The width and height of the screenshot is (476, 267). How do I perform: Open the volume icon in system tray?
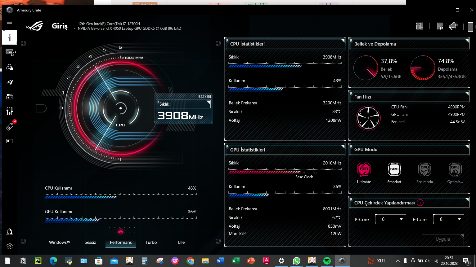tap(428, 261)
